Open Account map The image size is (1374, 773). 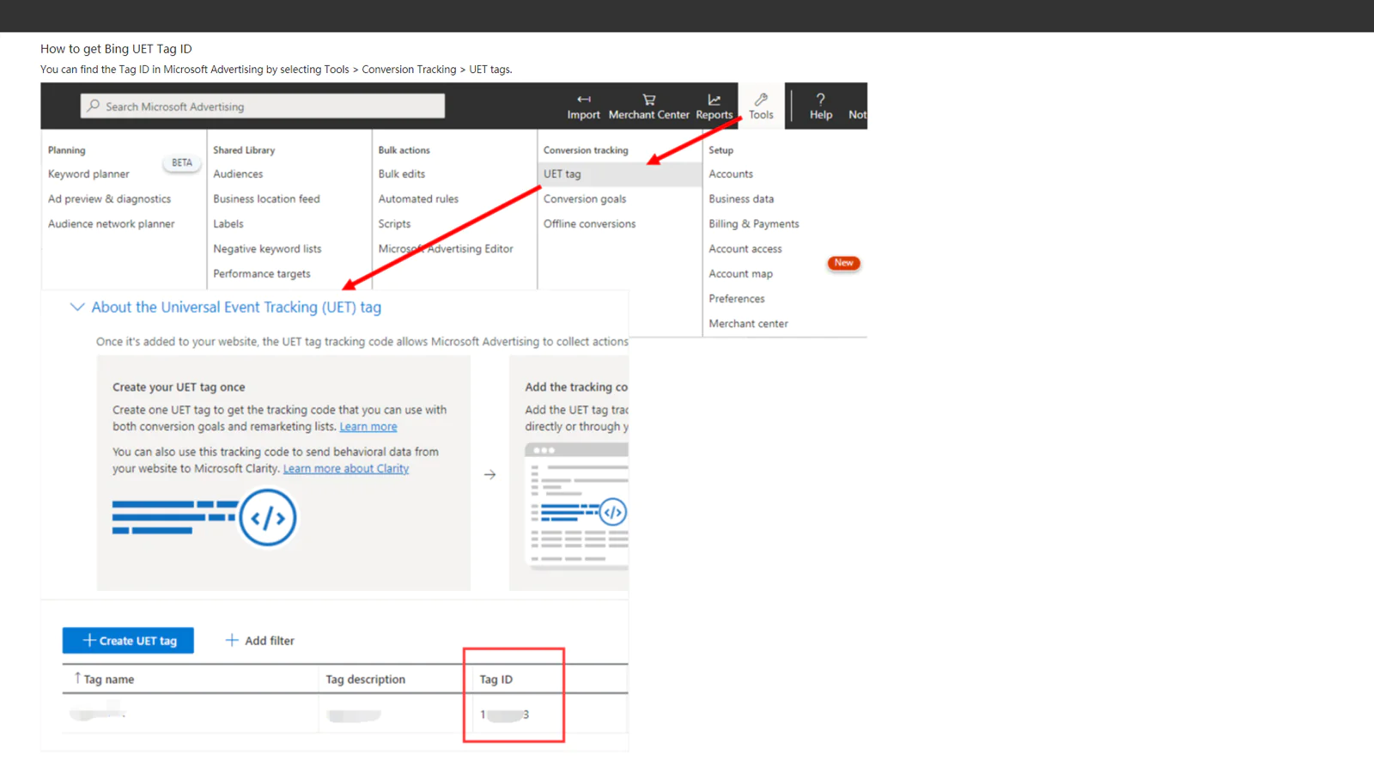tap(740, 273)
